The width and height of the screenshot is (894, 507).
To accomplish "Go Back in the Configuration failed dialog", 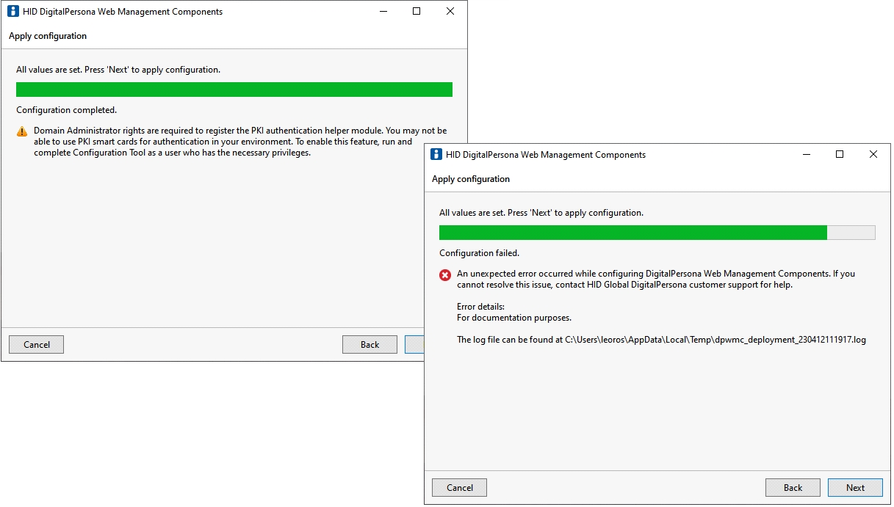I will (x=793, y=488).
